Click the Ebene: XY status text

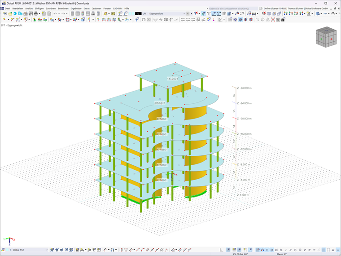tap(282, 254)
